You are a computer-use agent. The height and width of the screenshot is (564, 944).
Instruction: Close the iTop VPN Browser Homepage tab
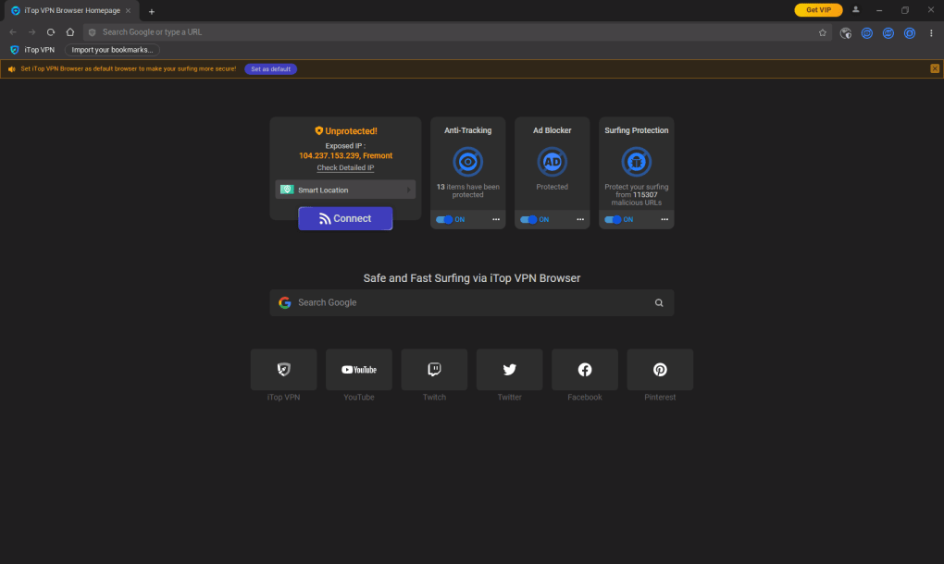click(129, 11)
